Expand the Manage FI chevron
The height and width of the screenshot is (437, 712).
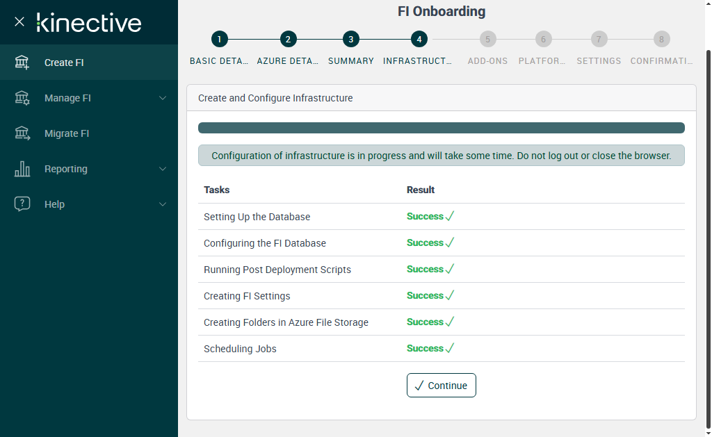[163, 98]
